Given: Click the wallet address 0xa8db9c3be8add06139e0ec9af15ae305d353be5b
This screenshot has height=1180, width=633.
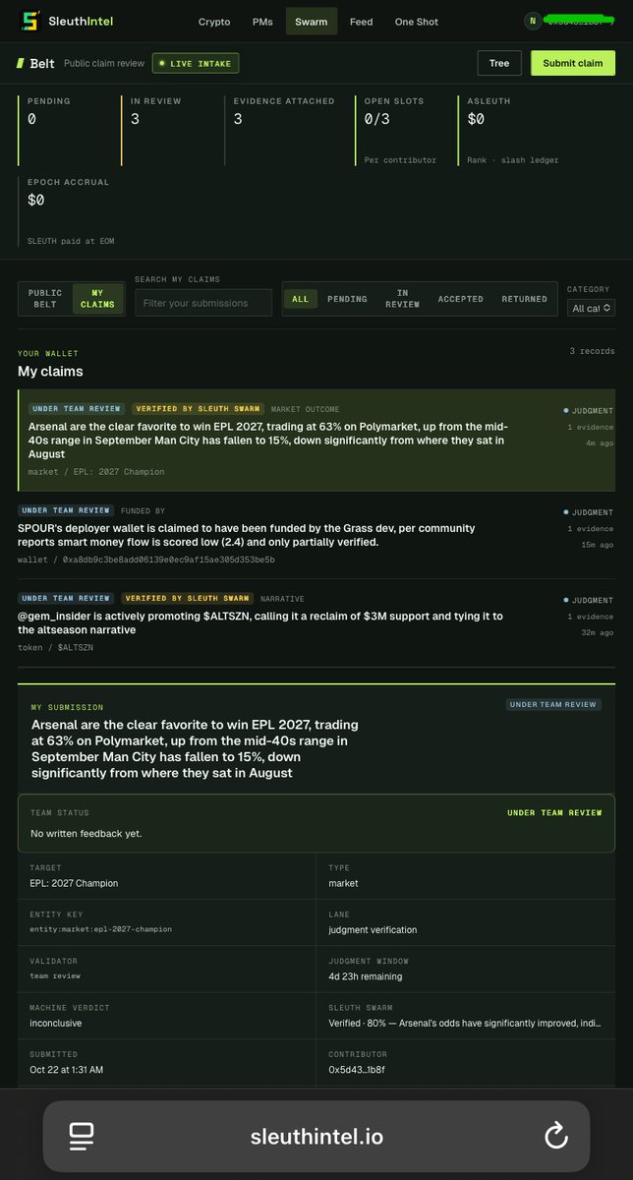Looking at the screenshot, I should click(163, 560).
